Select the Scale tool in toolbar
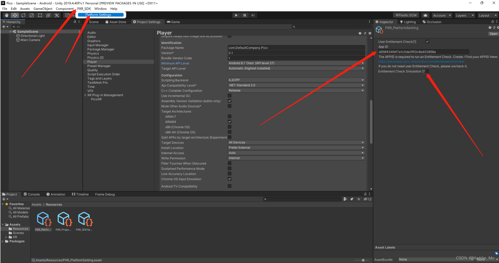499x263 pixels. coord(32,15)
